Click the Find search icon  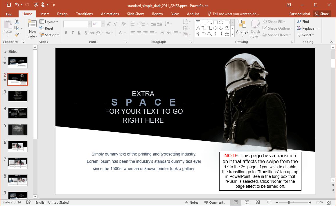299,22
